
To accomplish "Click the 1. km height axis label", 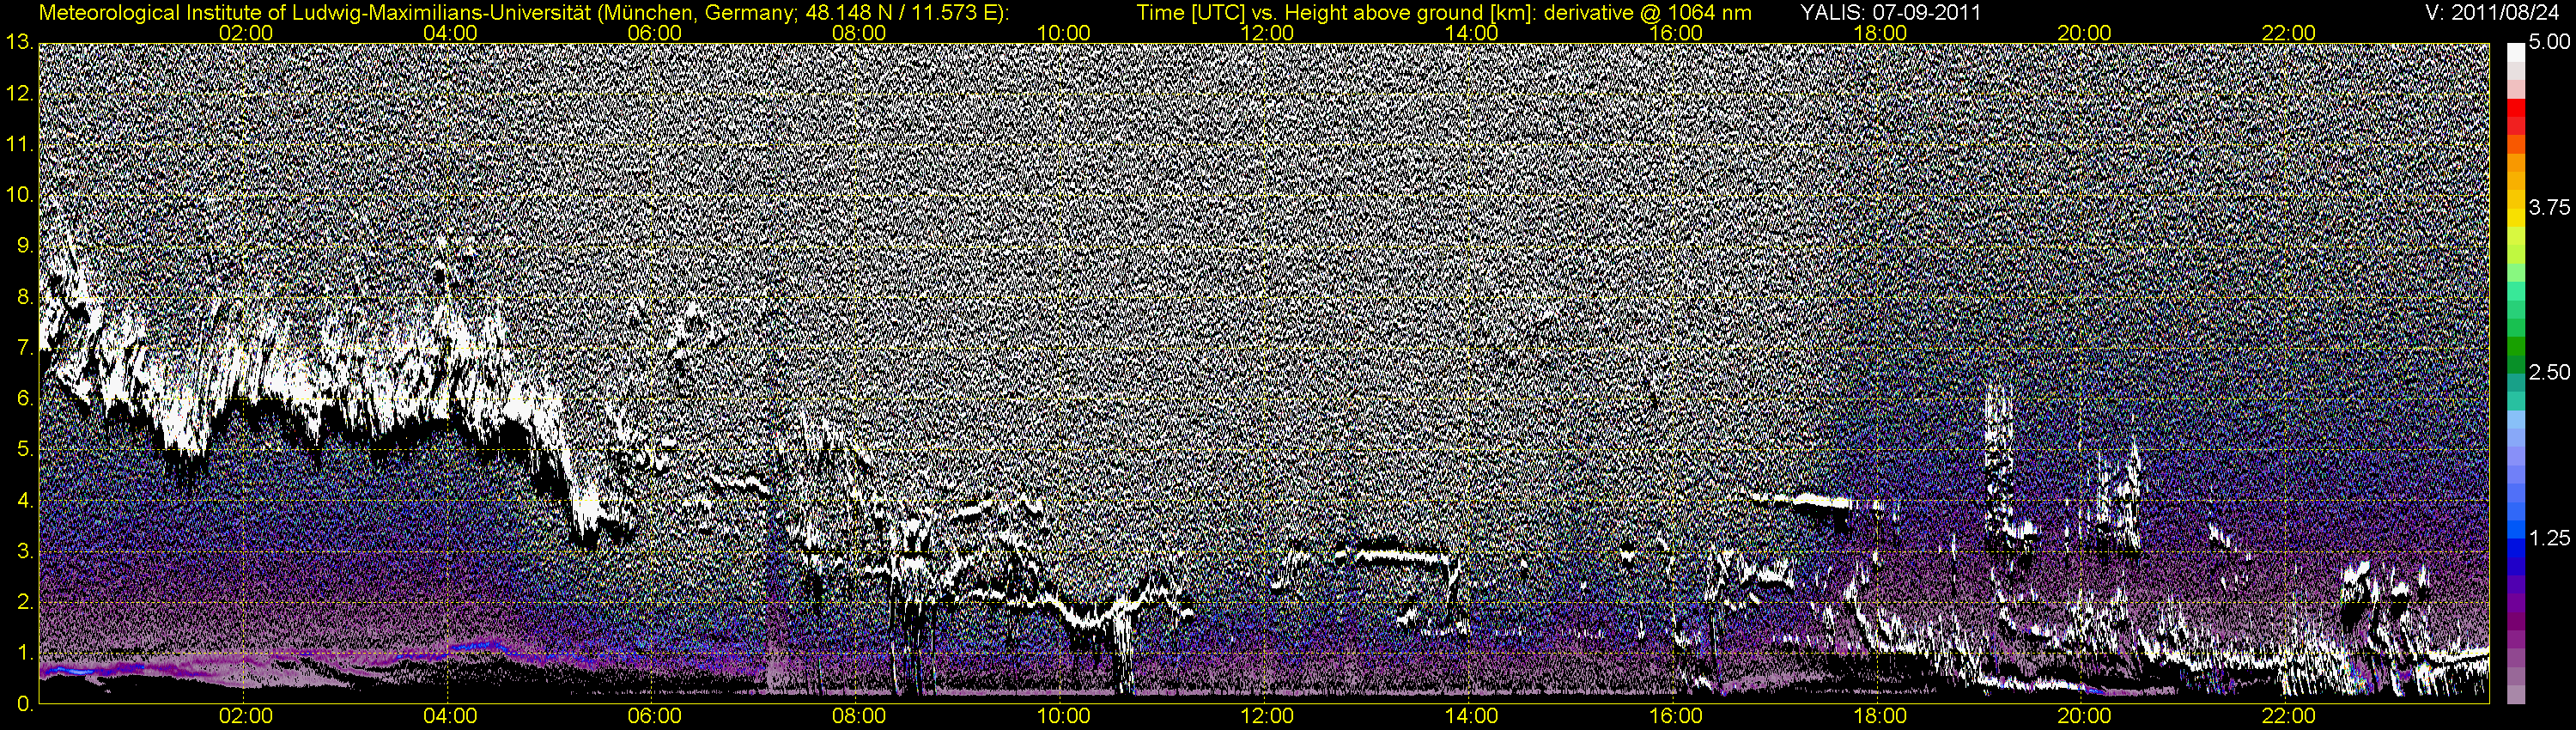I will [x=26, y=653].
